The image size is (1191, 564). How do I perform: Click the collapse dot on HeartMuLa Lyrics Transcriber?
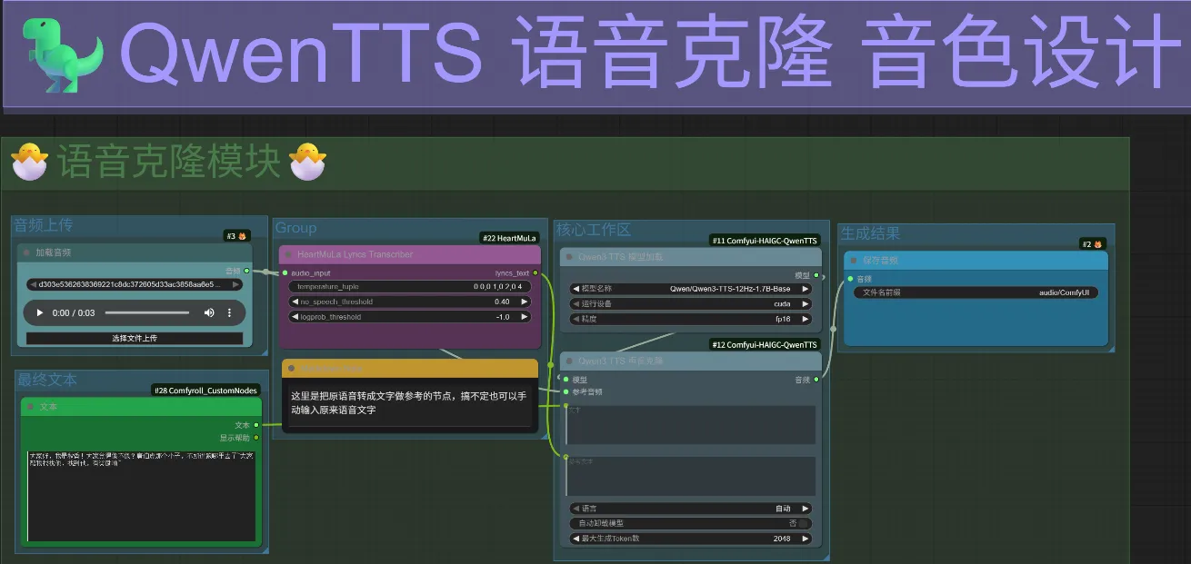[x=289, y=254]
